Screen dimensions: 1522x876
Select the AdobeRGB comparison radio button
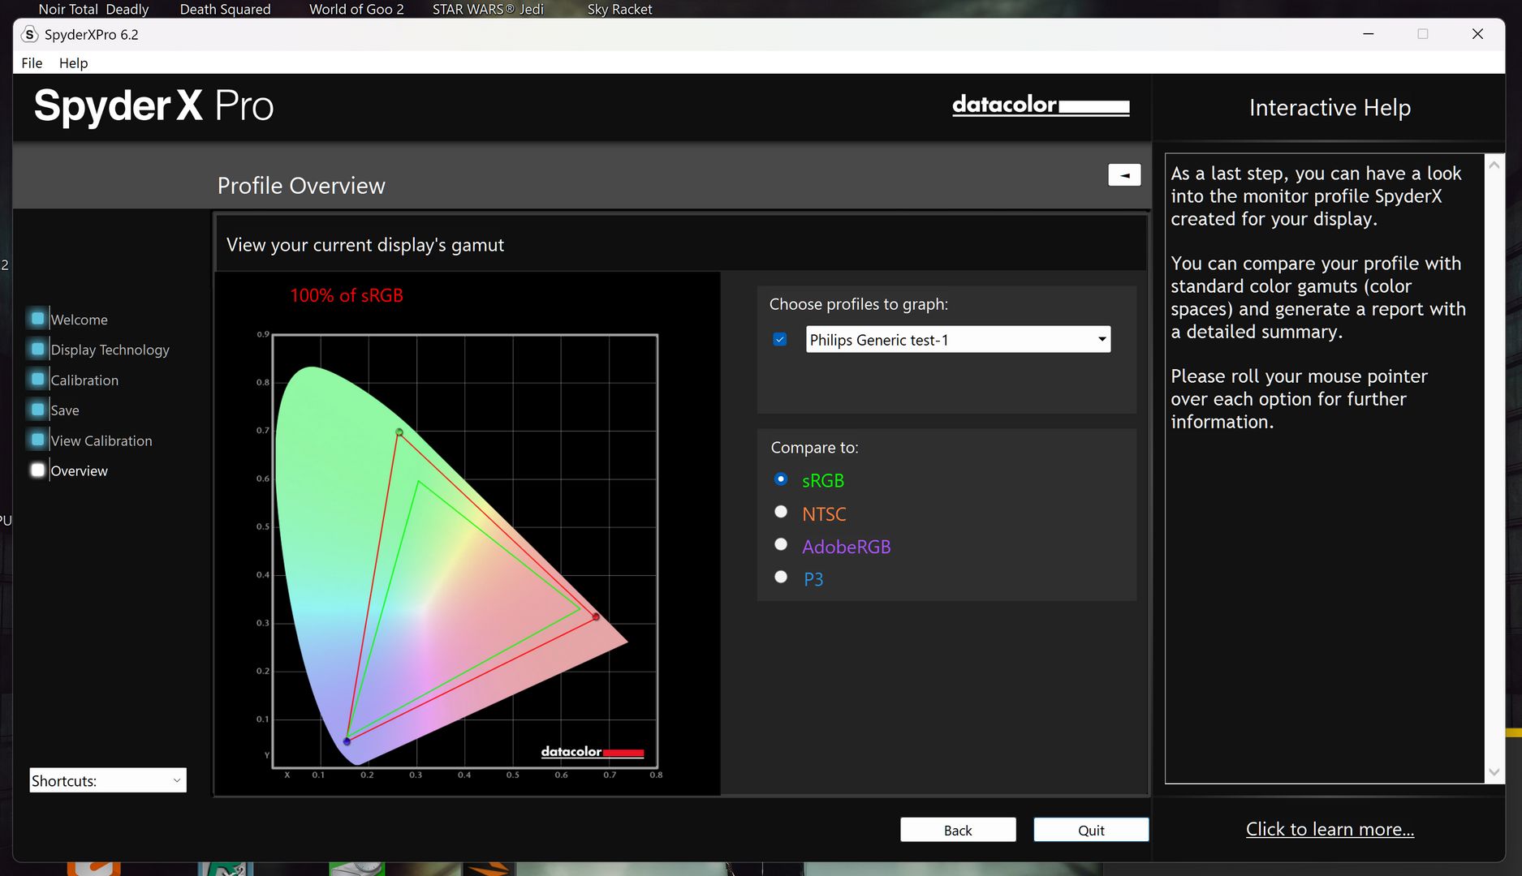coord(781,544)
